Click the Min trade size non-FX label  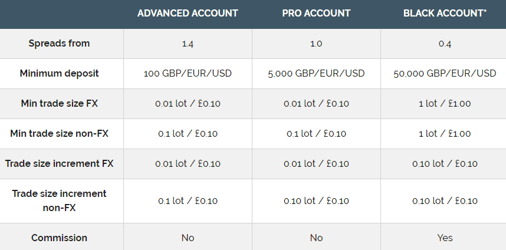(x=59, y=133)
